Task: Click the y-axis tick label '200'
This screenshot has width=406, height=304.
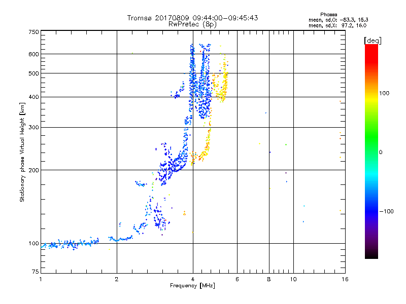Action: click(x=33, y=170)
